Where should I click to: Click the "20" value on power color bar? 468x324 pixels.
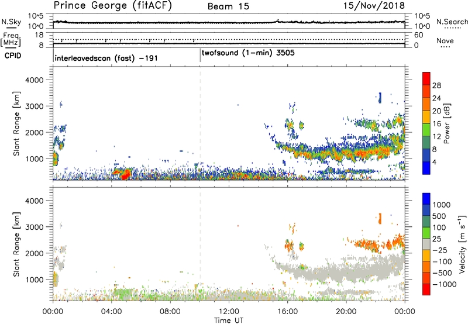(x=436, y=111)
